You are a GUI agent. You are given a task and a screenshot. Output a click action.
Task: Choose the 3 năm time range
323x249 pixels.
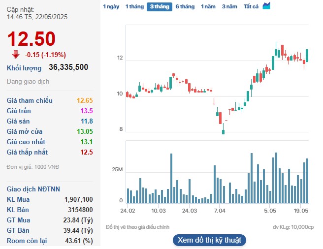[x=229, y=7]
